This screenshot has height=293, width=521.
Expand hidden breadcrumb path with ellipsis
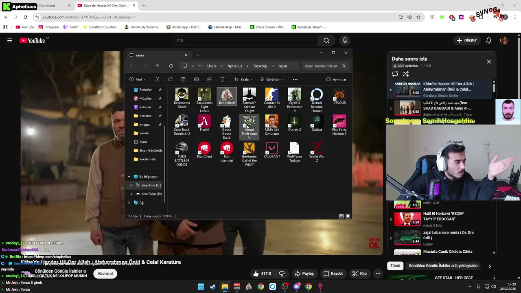[x=201, y=66]
